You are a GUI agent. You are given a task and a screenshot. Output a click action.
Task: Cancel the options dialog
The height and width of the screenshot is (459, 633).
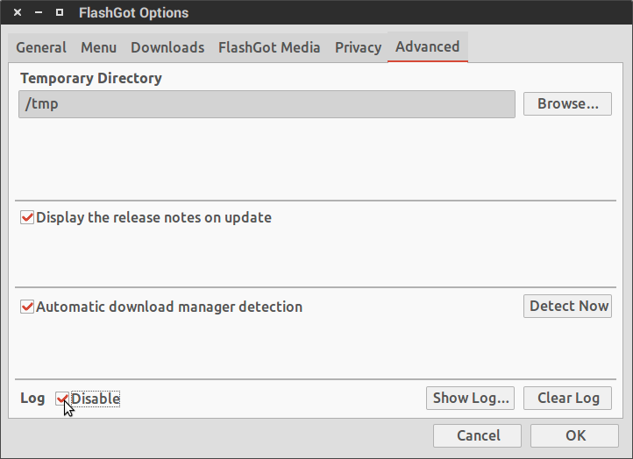[478, 435]
